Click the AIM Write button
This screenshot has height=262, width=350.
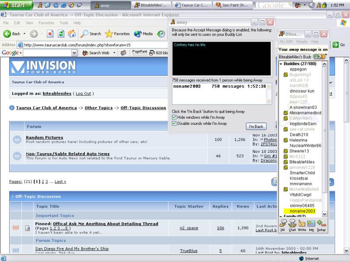point(302,226)
